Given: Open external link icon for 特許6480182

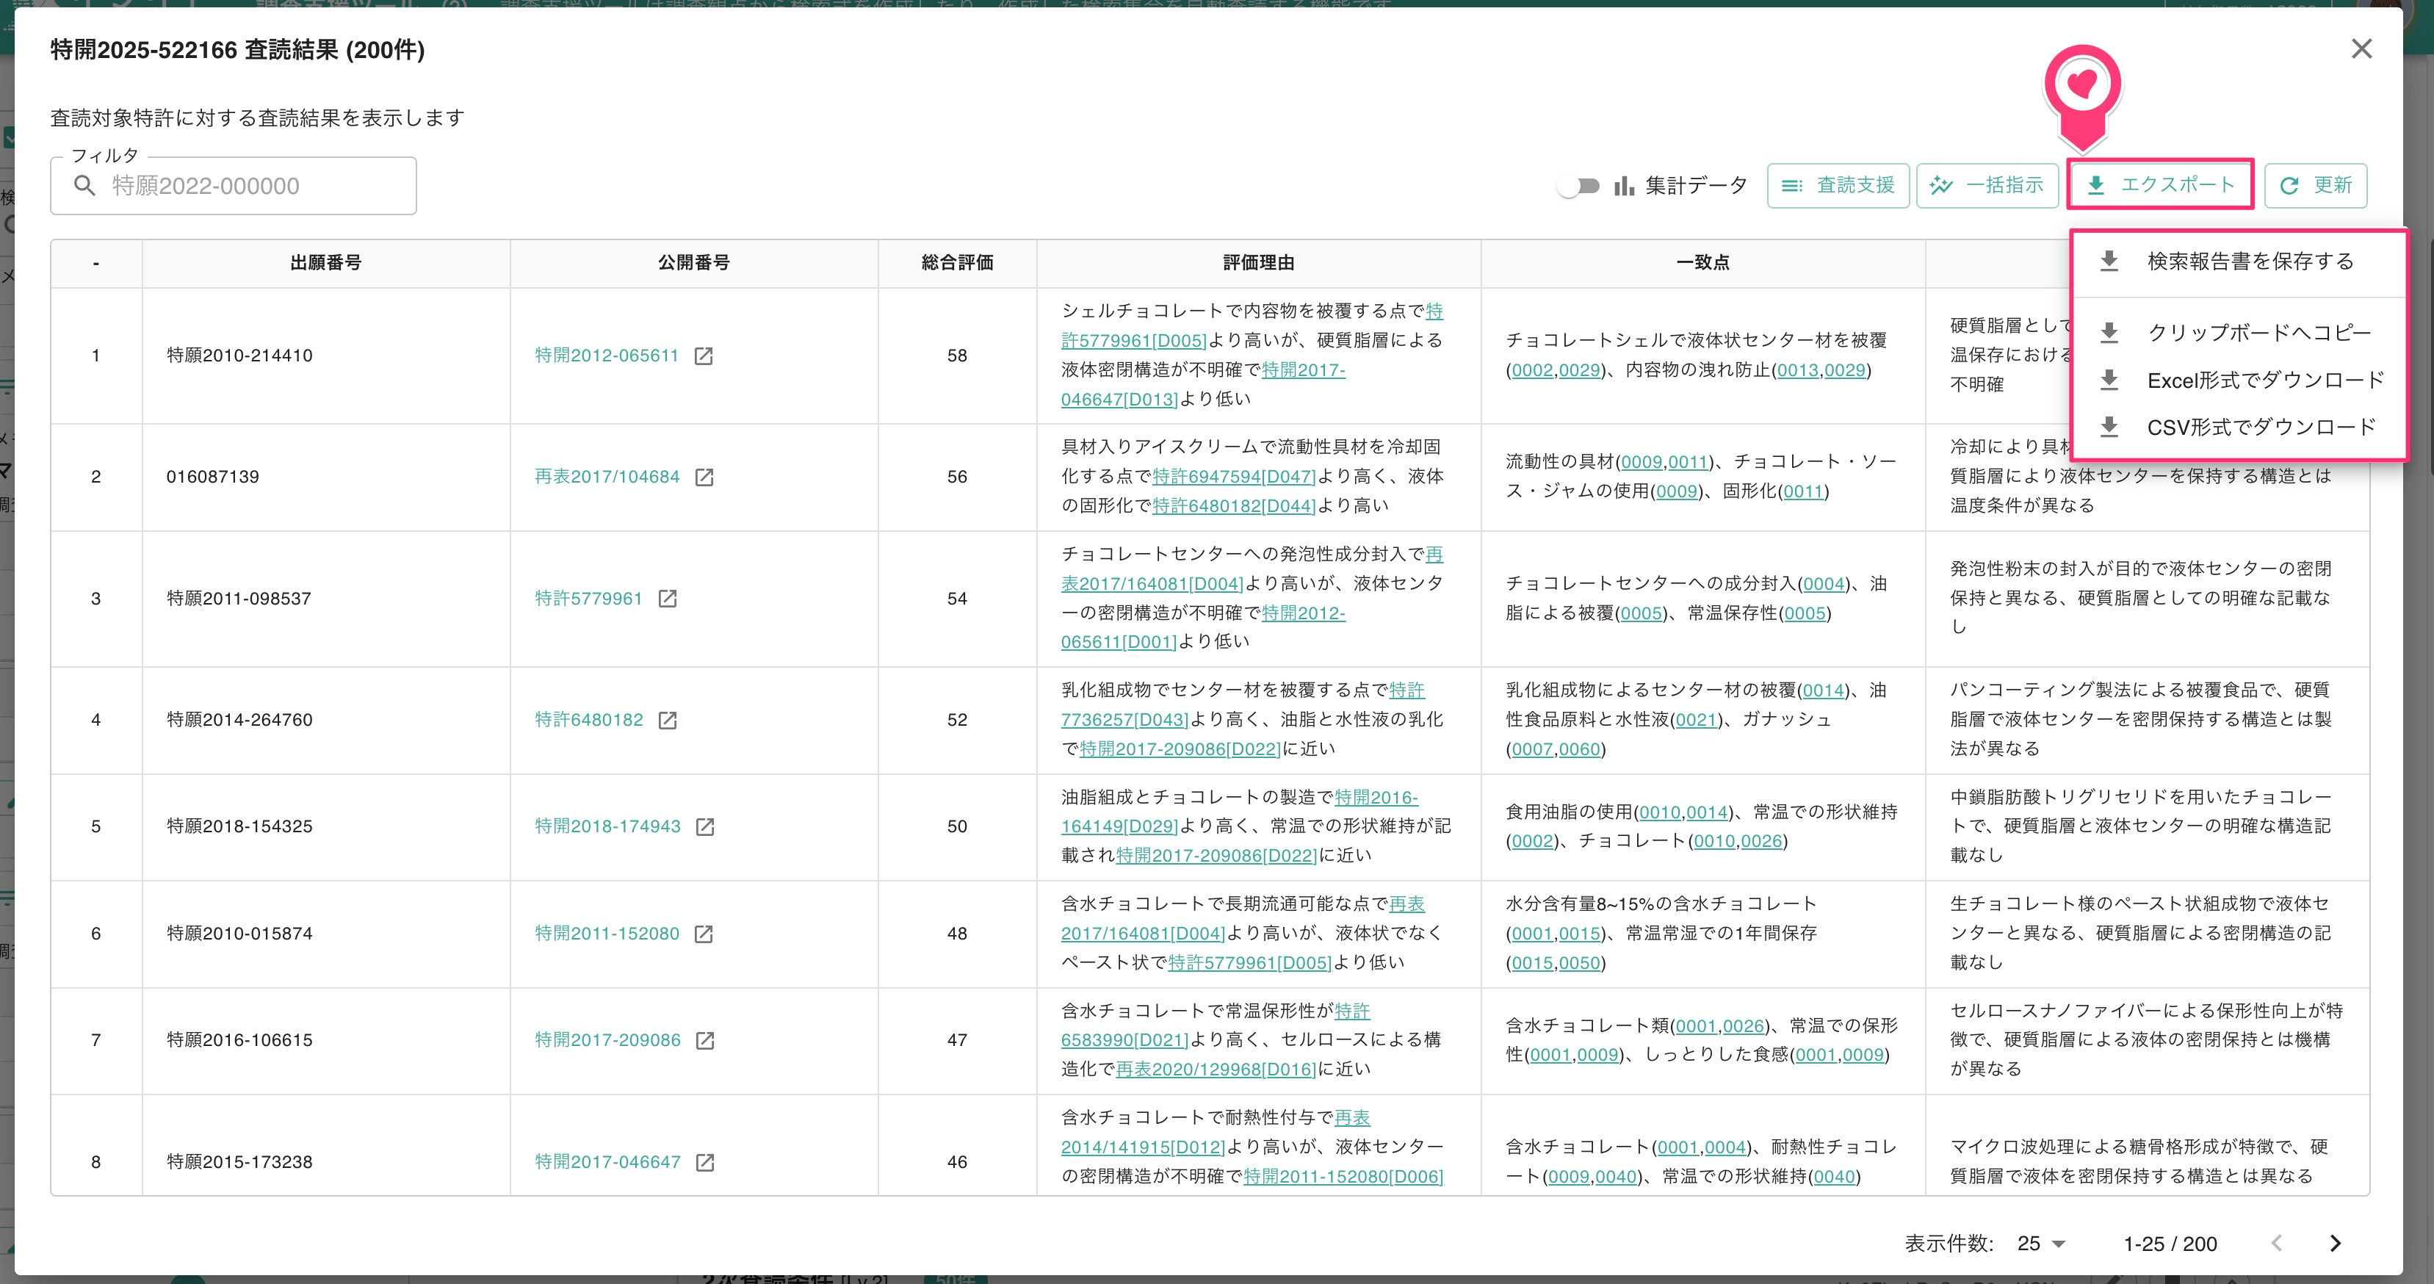Looking at the screenshot, I should click(x=667, y=721).
